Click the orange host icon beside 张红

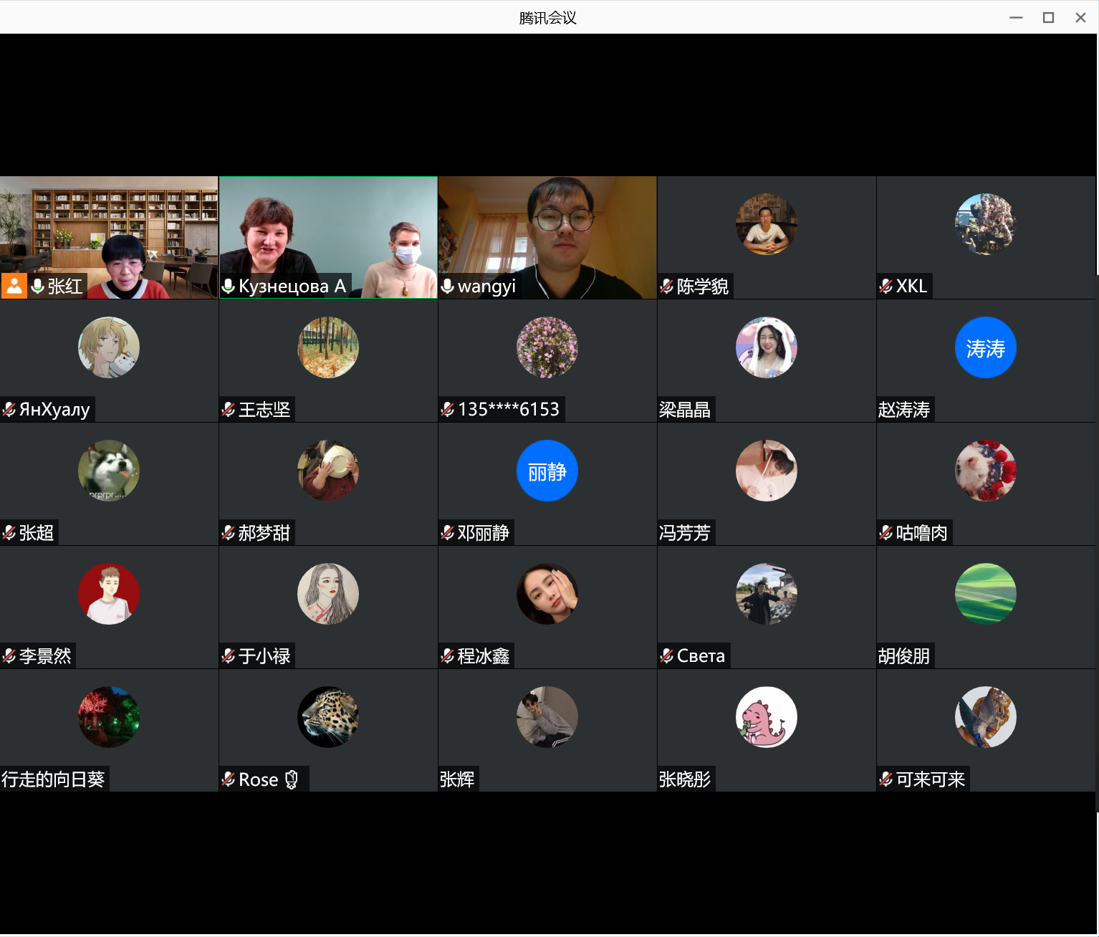point(14,286)
